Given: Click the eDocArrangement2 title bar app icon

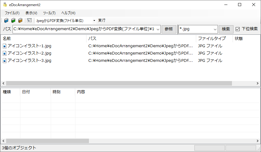Looking at the screenshot, I should click(x=5, y=5).
